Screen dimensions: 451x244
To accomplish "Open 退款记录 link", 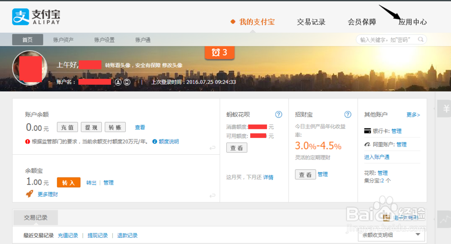I will (x=127, y=235).
